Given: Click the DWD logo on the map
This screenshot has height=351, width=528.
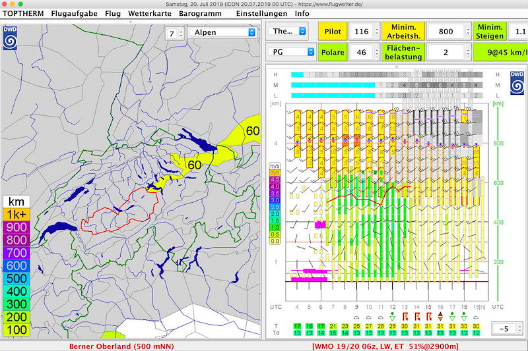Looking at the screenshot, I should point(10,38).
